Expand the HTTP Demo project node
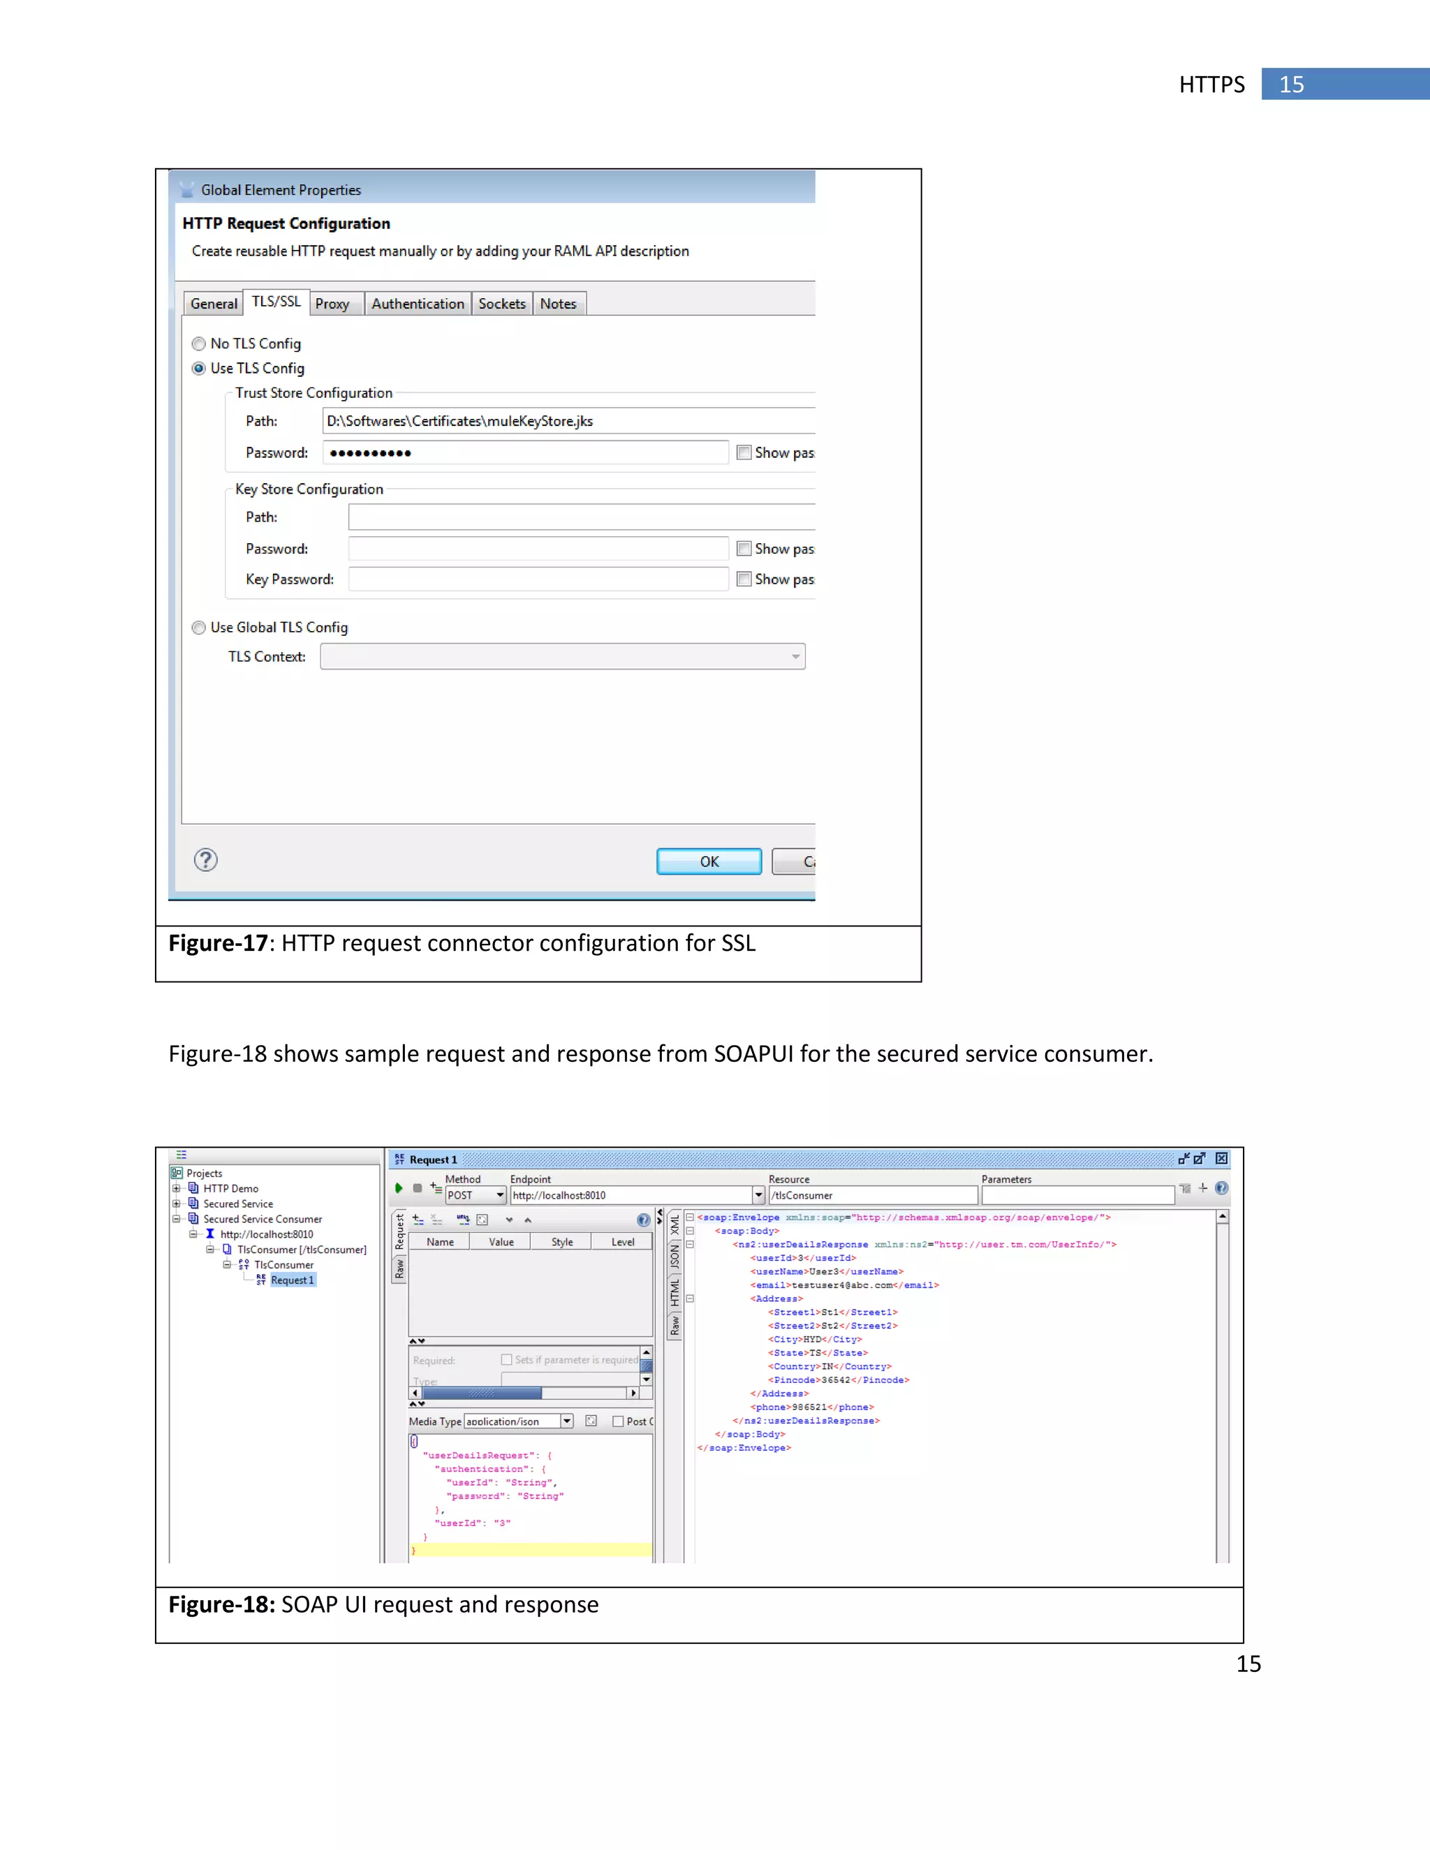Screen dimensions: 1430x1850 176,1188
